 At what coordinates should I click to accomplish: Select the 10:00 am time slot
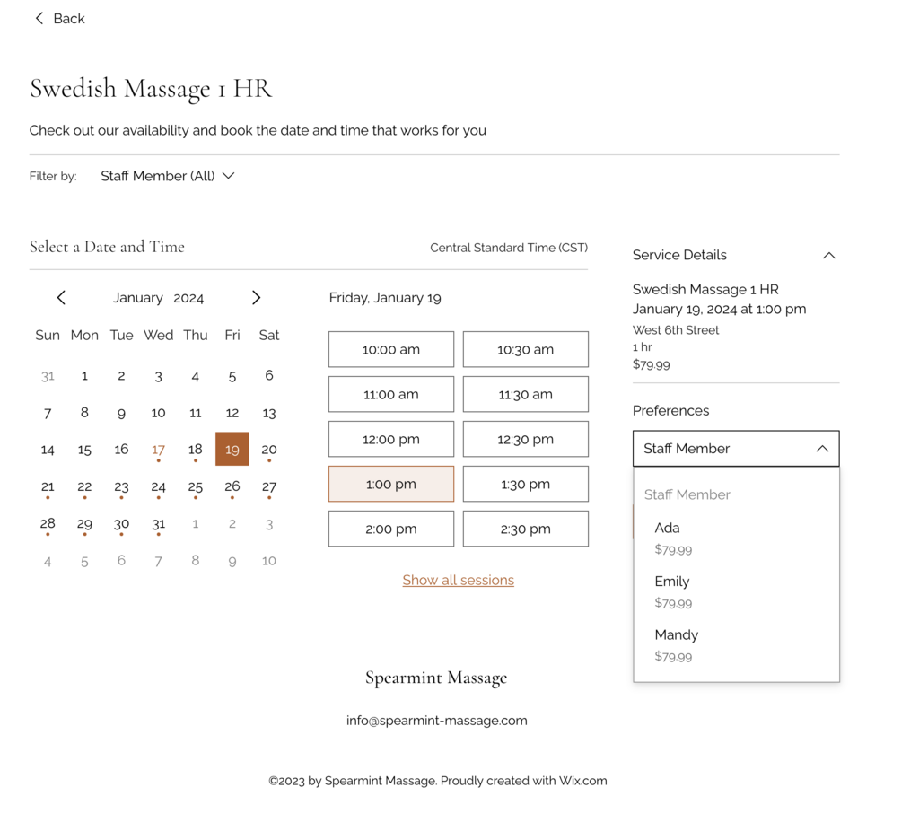(x=391, y=349)
